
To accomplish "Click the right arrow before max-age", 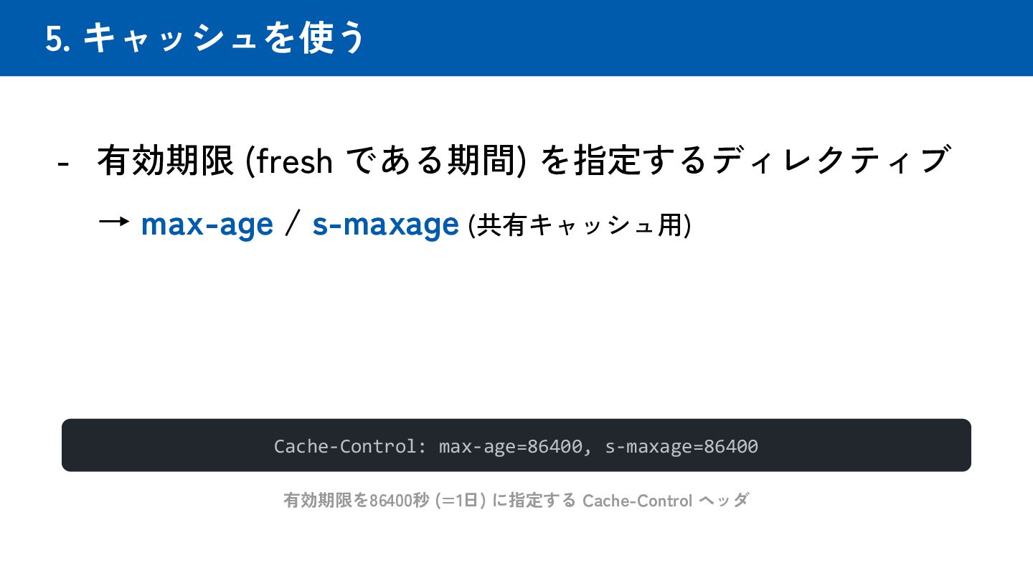I will (113, 223).
